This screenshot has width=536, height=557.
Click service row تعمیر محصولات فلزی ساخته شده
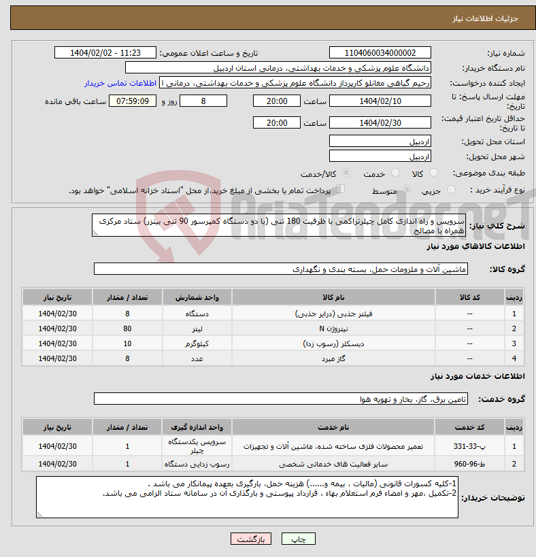273,446
